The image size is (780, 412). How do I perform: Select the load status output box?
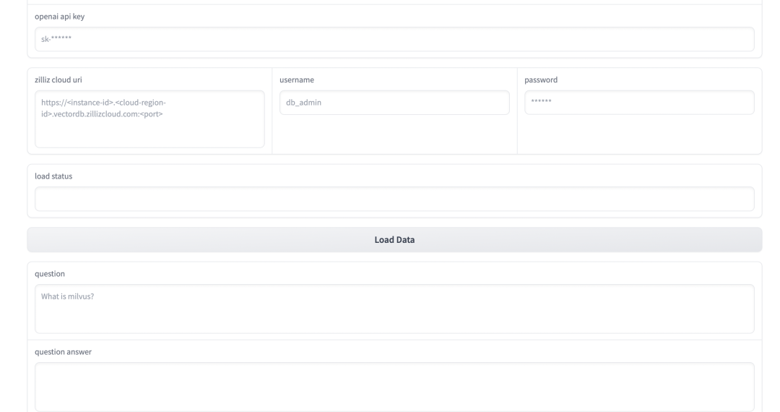point(394,199)
